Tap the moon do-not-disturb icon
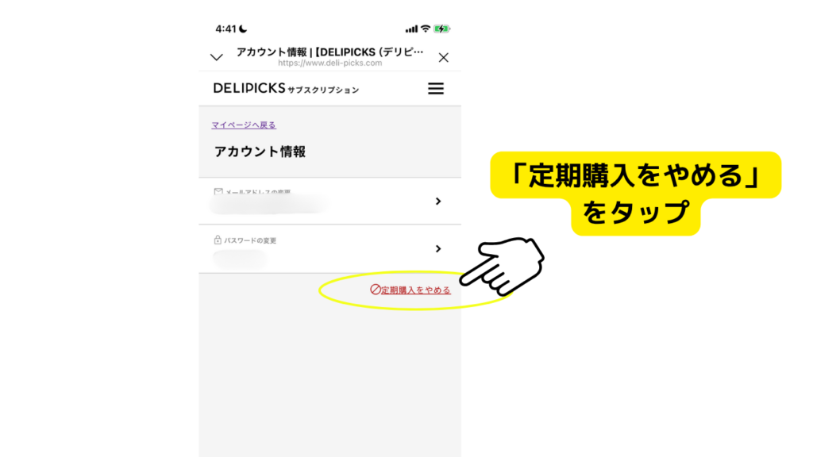 point(243,29)
